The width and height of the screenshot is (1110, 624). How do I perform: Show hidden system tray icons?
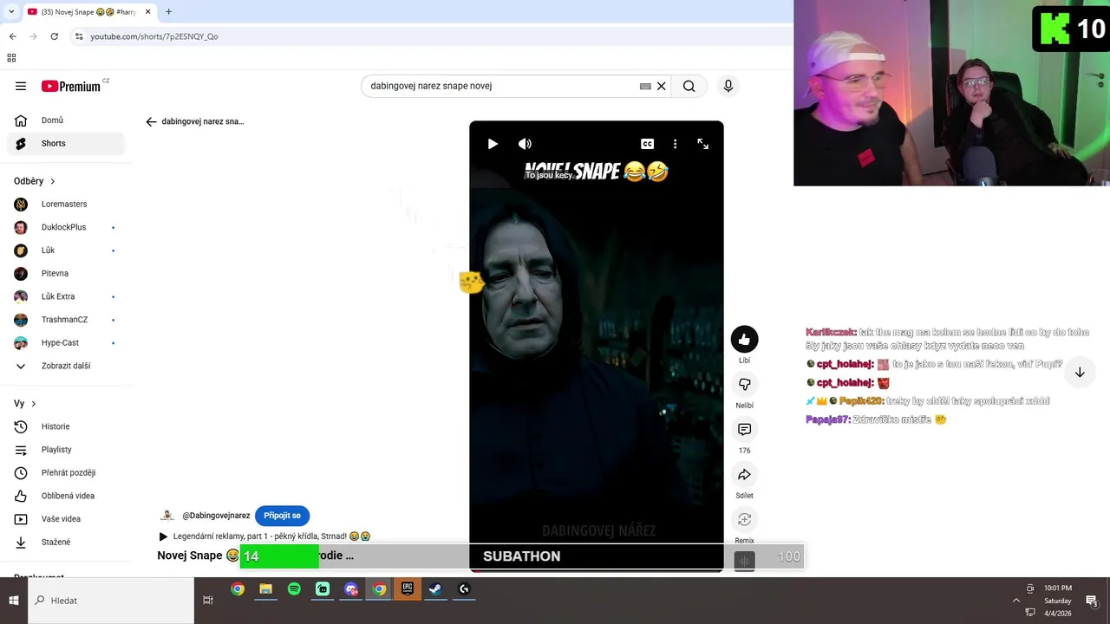1016,601
